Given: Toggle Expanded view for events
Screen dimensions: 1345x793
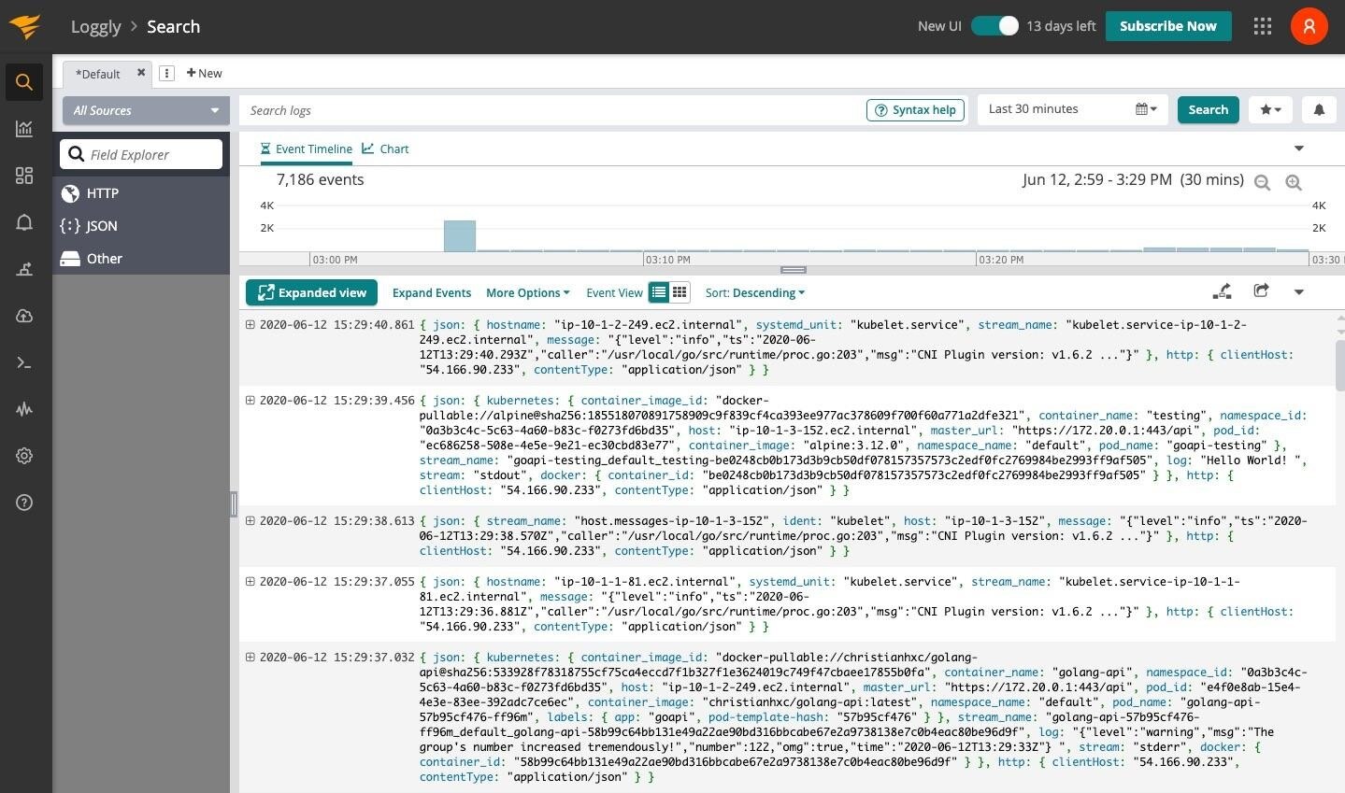Looking at the screenshot, I should coord(311,292).
